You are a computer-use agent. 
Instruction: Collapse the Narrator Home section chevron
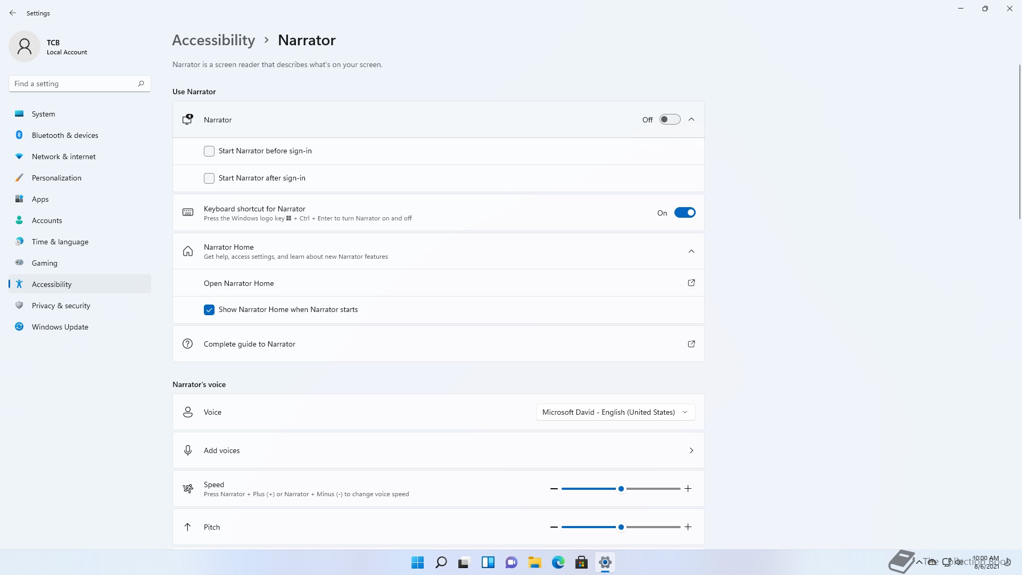(691, 251)
